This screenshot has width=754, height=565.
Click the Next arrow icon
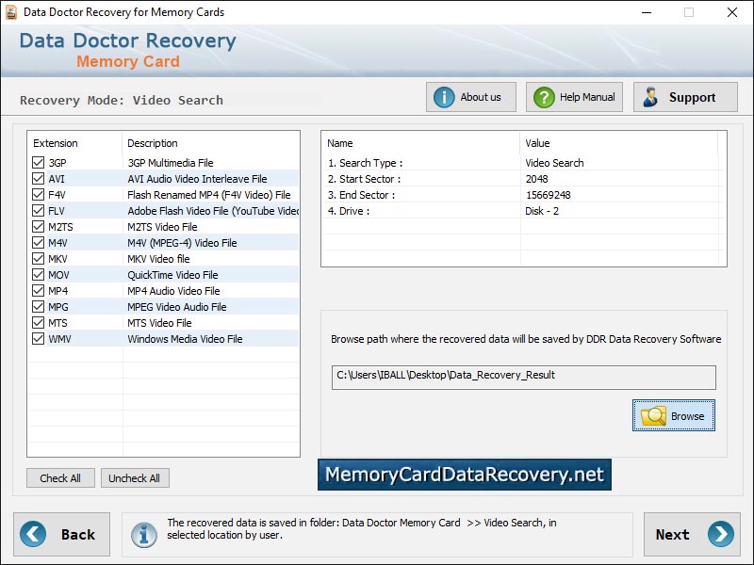[721, 534]
